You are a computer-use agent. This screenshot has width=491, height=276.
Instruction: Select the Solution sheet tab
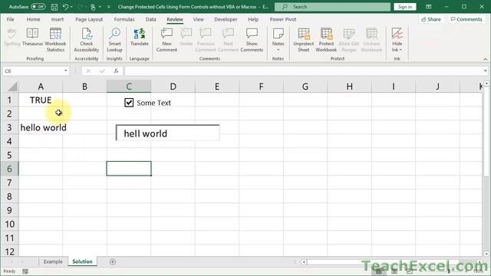(82, 261)
